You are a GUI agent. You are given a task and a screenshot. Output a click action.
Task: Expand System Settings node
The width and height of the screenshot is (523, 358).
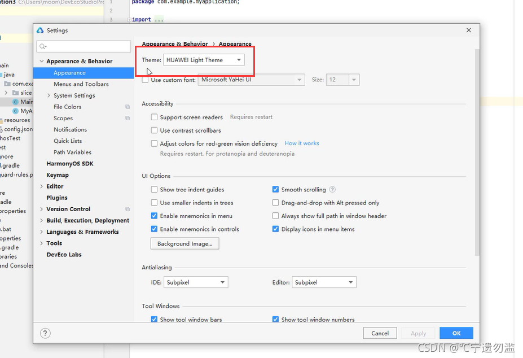(49, 95)
